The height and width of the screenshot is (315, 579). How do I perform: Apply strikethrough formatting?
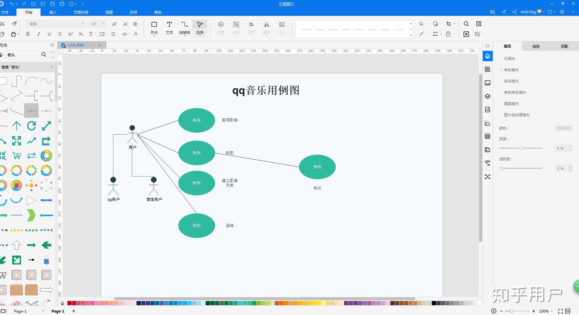[60, 34]
